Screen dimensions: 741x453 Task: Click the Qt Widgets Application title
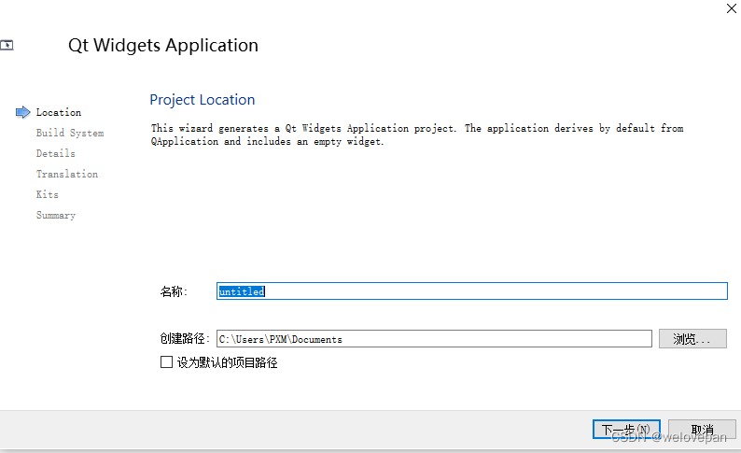pyautogui.click(x=163, y=46)
